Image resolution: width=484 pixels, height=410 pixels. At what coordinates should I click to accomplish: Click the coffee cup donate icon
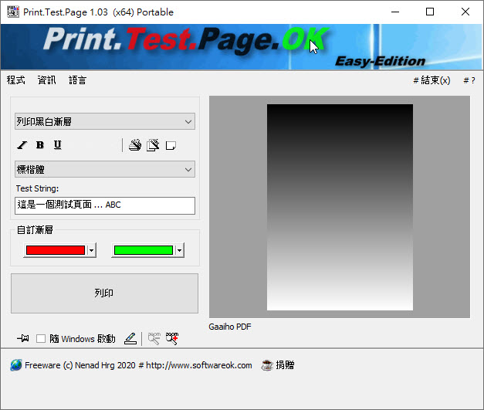click(x=267, y=365)
